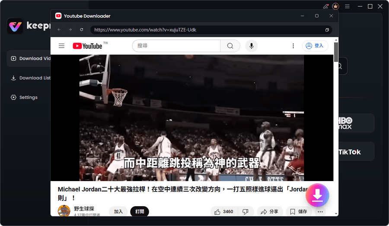Open the Keeprix hamburger menu in the title bar
This screenshot has height=226, width=389.
347,6
